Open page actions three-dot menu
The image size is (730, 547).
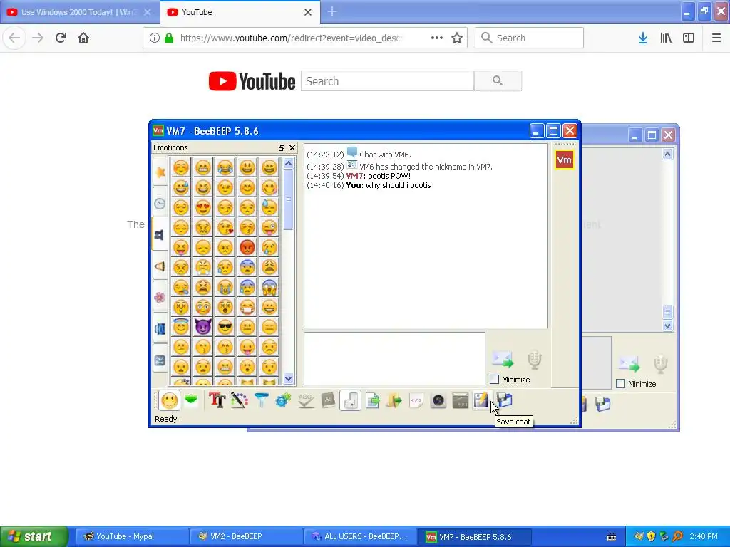tap(437, 38)
